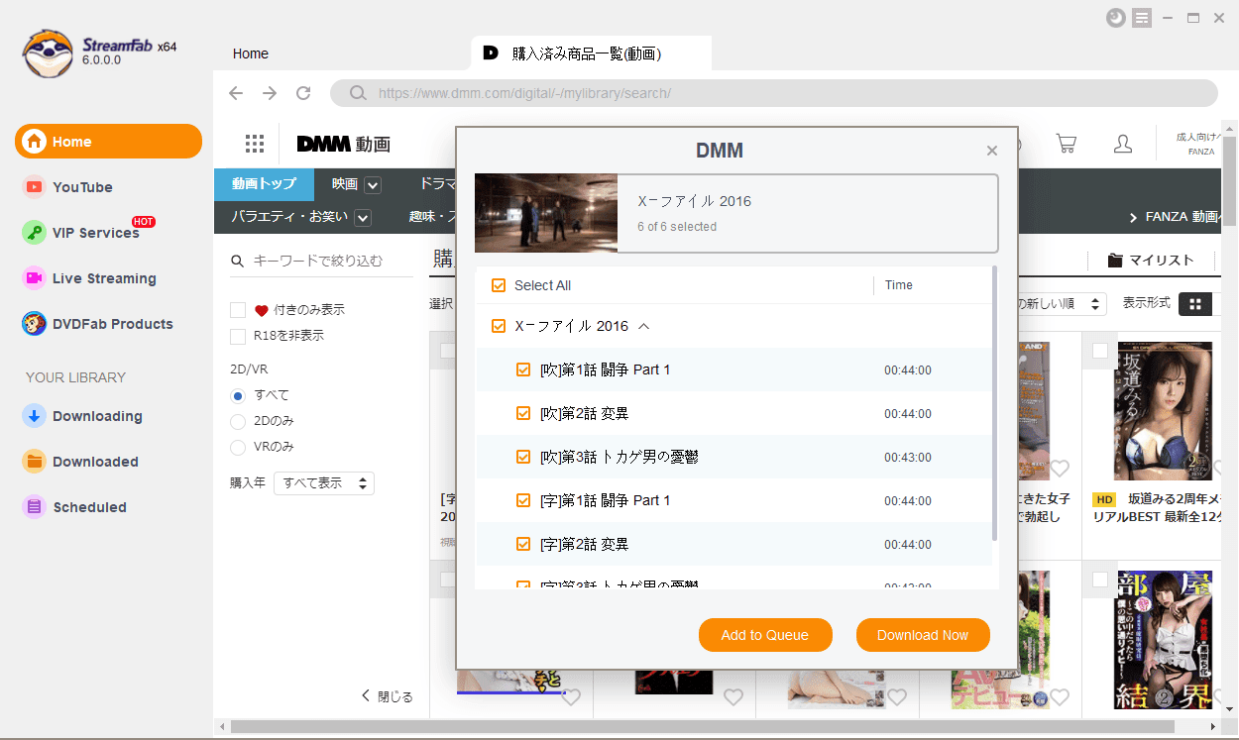Screen dimensions: 1239x740
Task: Uncheck [字]第2話 変異 episode
Action: point(523,544)
